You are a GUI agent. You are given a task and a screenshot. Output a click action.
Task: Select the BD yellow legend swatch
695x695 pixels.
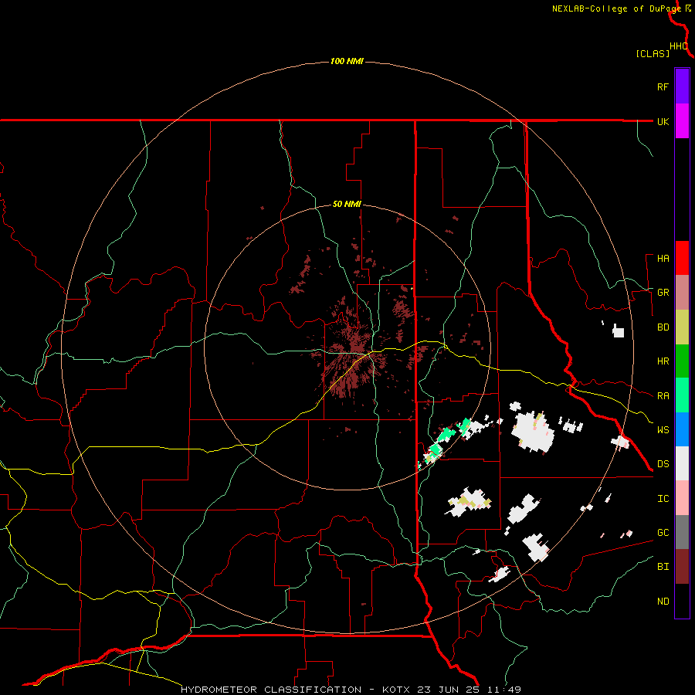tap(682, 327)
